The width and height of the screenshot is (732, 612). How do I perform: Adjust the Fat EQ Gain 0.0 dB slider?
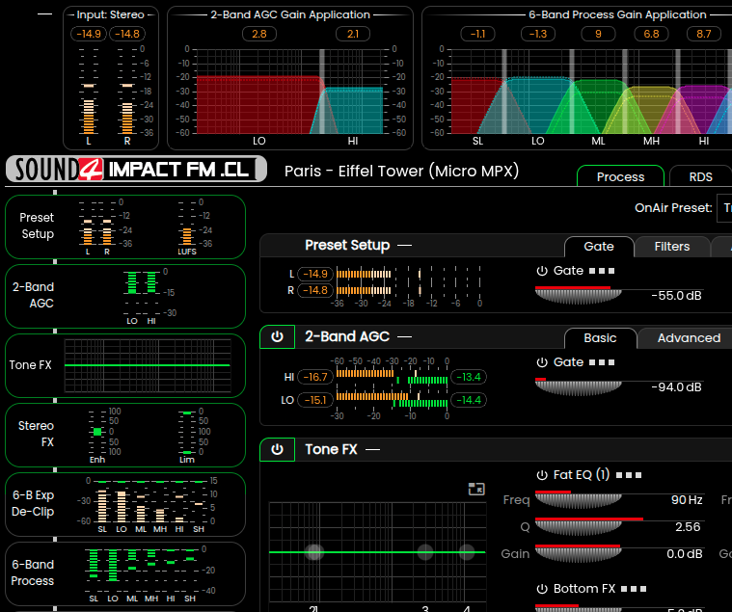click(x=579, y=554)
